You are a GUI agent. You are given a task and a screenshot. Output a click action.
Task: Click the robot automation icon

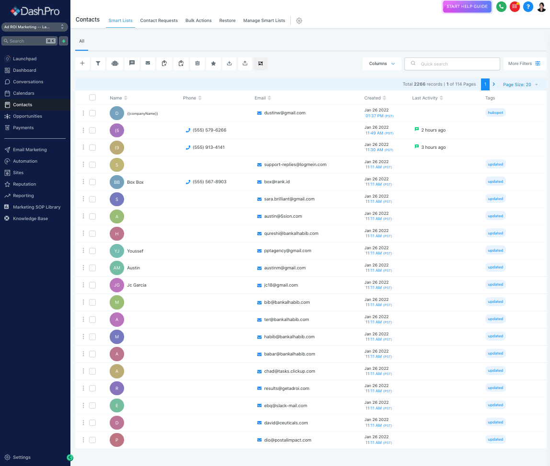pos(115,64)
